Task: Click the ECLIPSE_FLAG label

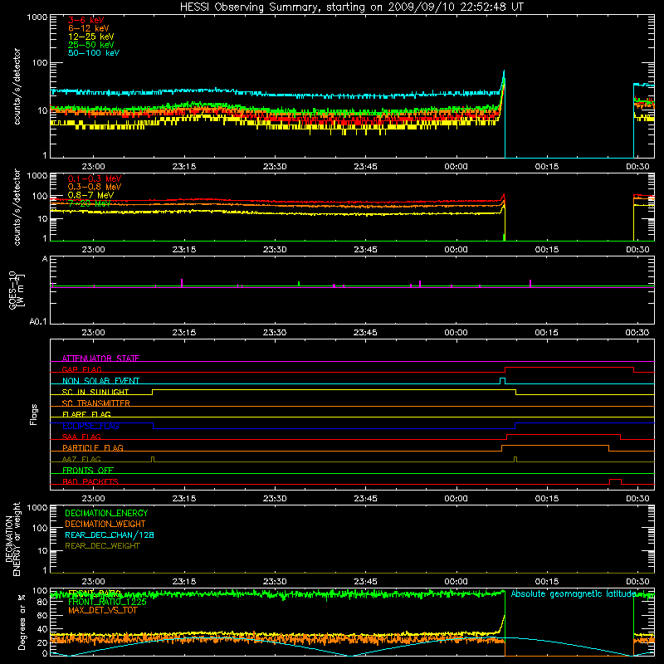Action: 90,426
